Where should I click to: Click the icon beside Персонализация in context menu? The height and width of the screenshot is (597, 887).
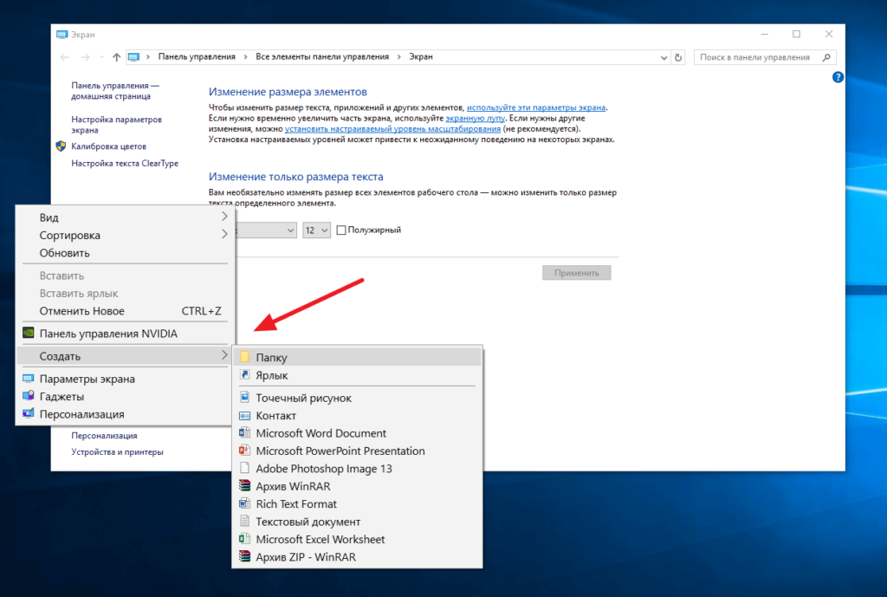pos(29,413)
